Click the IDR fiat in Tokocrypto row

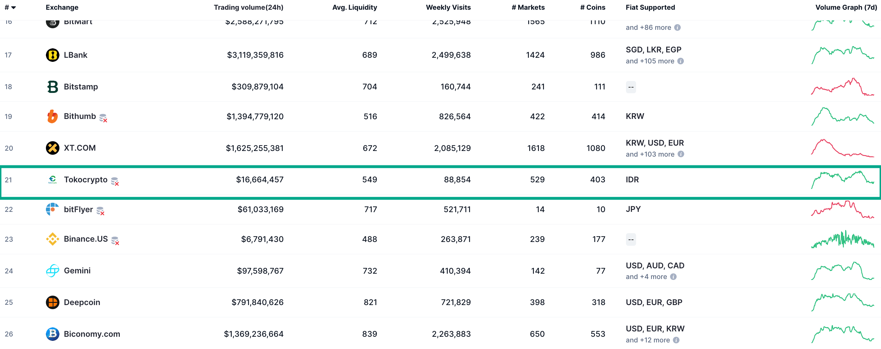632,180
